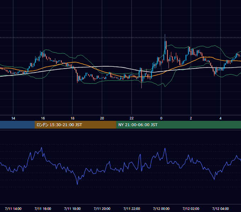The height and width of the screenshot is (212, 241).
Task: Click the 7/11 16:00 date label
Action: (x=43, y=208)
